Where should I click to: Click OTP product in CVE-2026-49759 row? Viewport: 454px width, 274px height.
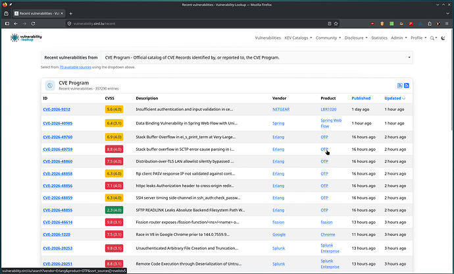(x=324, y=150)
